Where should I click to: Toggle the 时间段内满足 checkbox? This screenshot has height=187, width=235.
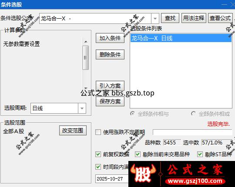[x=98, y=167]
